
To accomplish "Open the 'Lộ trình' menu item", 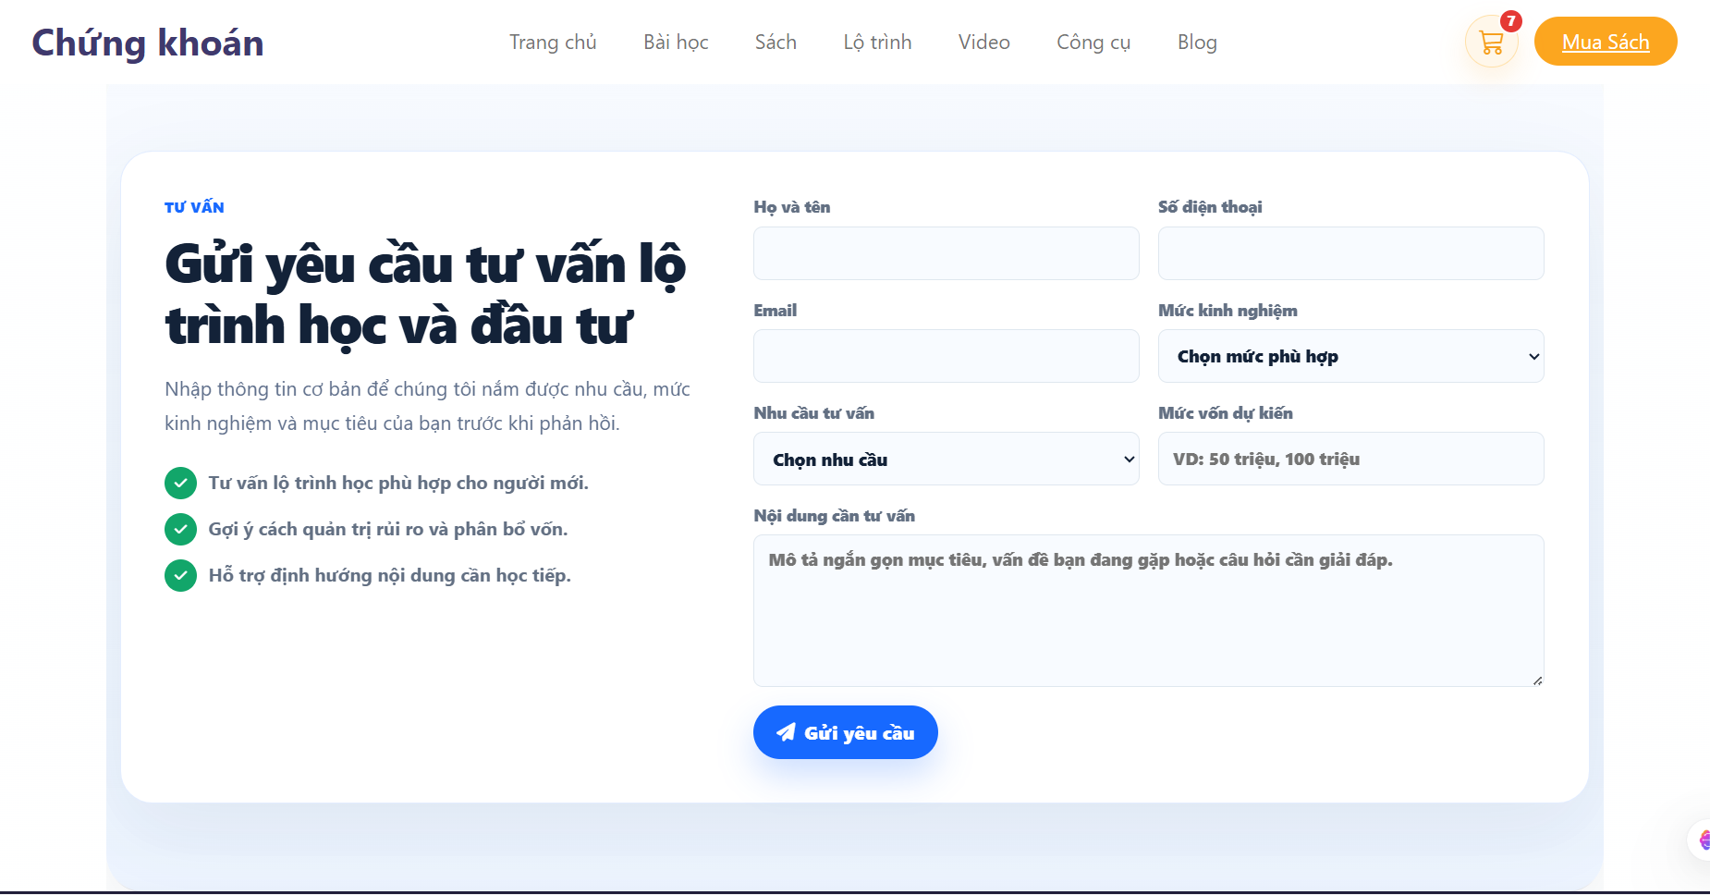I will click(877, 43).
